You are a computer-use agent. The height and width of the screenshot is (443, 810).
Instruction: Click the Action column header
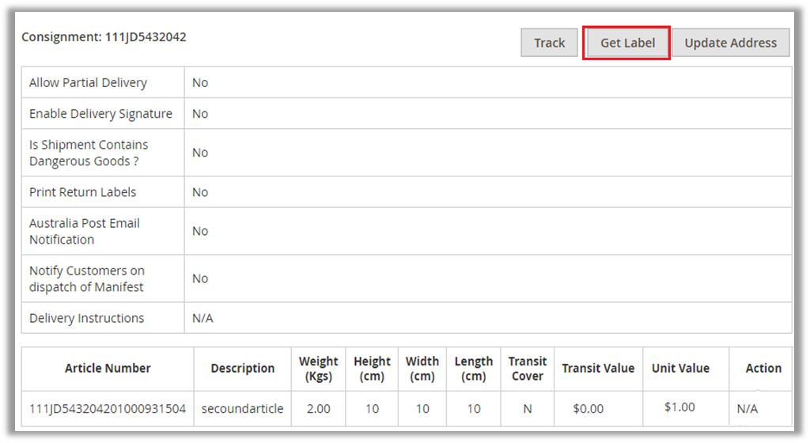click(x=763, y=368)
